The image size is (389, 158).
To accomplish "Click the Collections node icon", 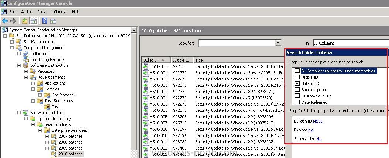I will [26, 54].
